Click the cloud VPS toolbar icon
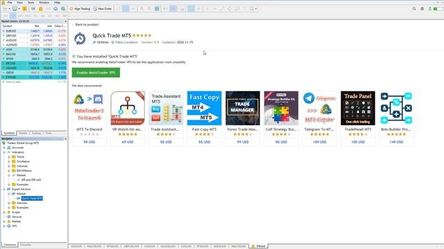This screenshot has width=444, height=249. [x=55, y=9]
